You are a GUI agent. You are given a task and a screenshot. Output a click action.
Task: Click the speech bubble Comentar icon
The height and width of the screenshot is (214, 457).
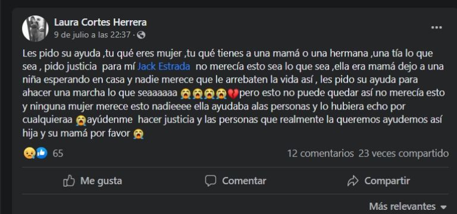click(x=211, y=181)
